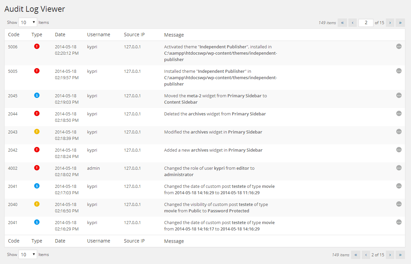Open details for the role change event 4002

click(399, 168)
